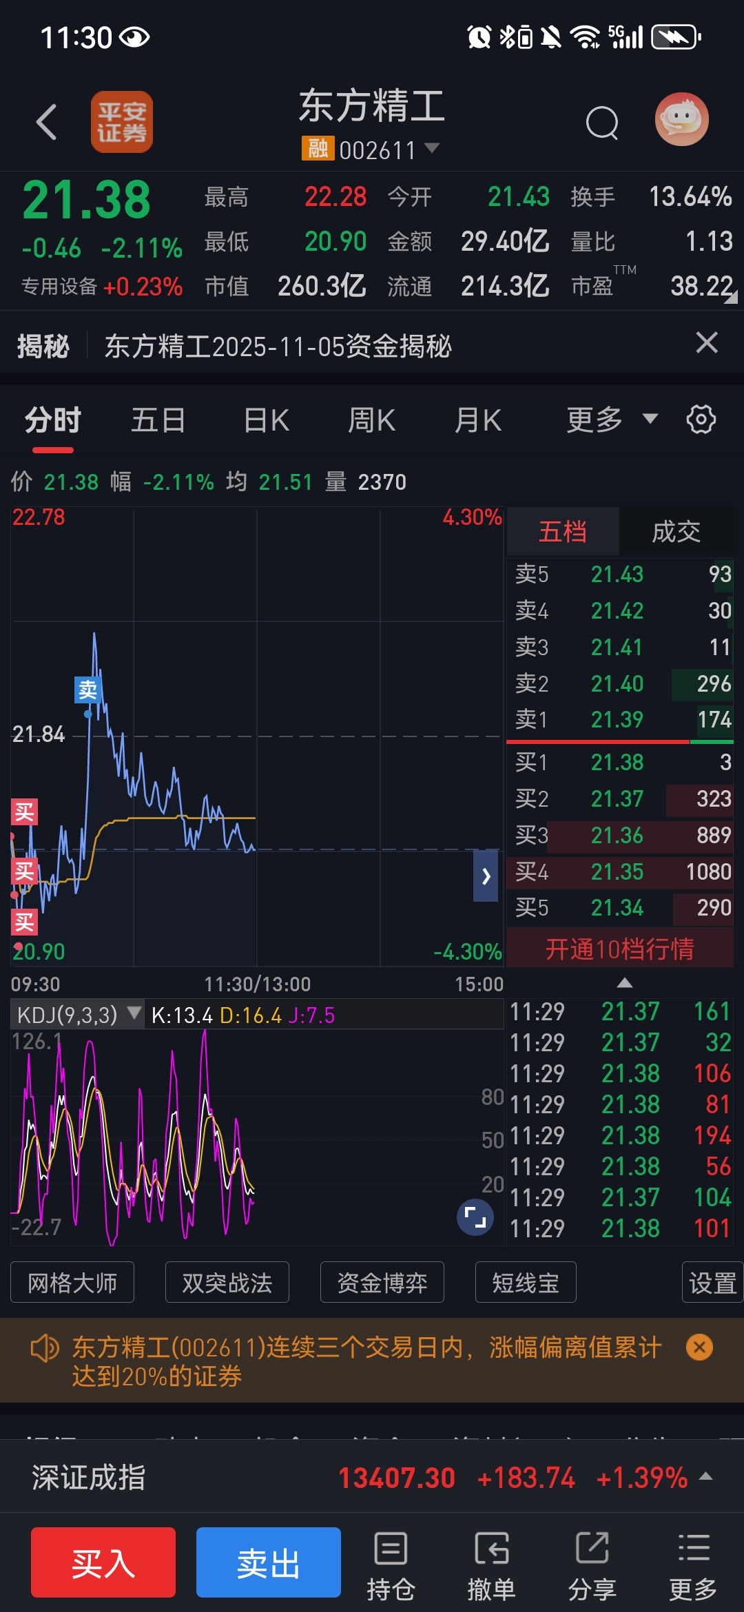Tap 开通10档行情 button
Viewport: 744px width, 1612px height.
620,949
